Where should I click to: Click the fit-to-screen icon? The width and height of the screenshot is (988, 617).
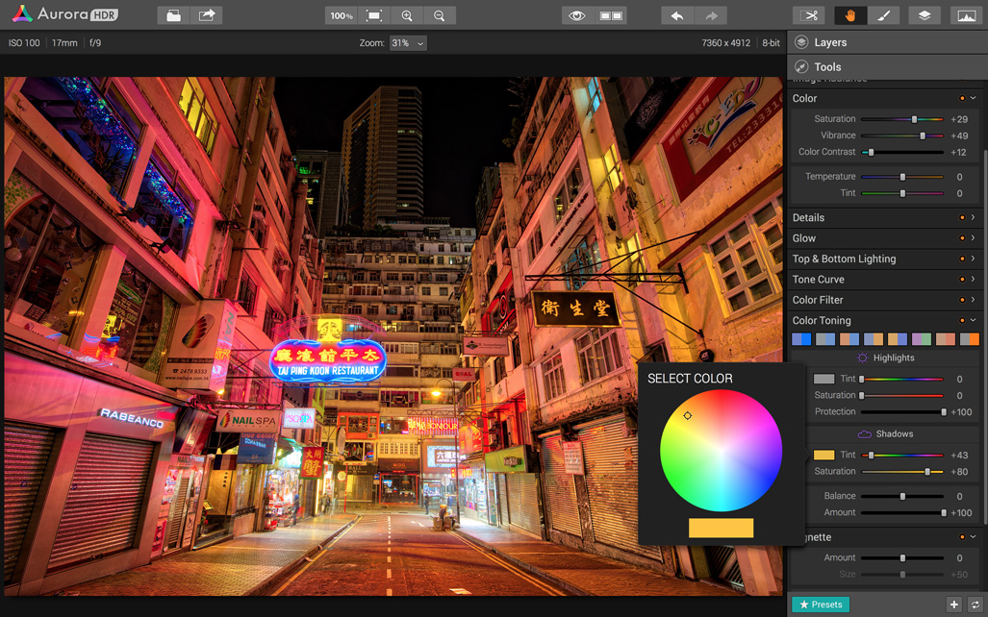coord(374,15)
